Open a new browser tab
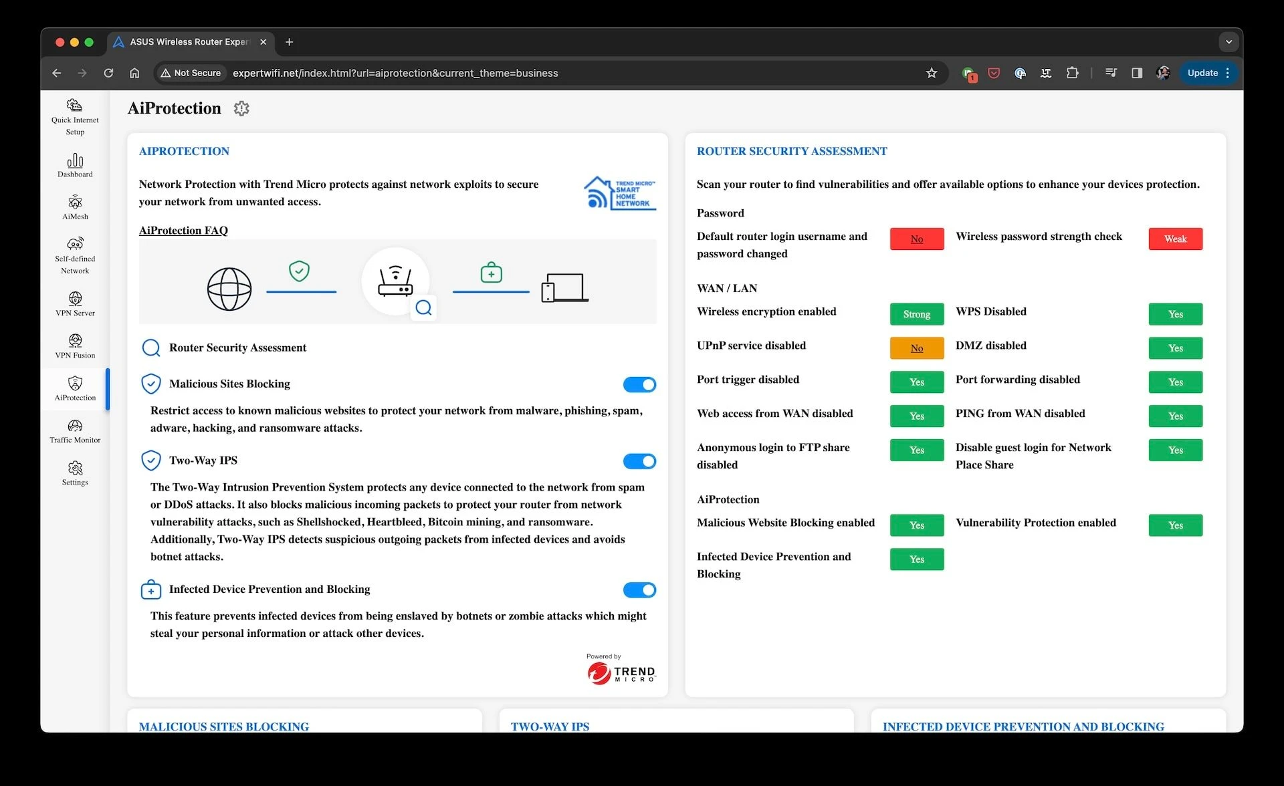 point(289,41)
